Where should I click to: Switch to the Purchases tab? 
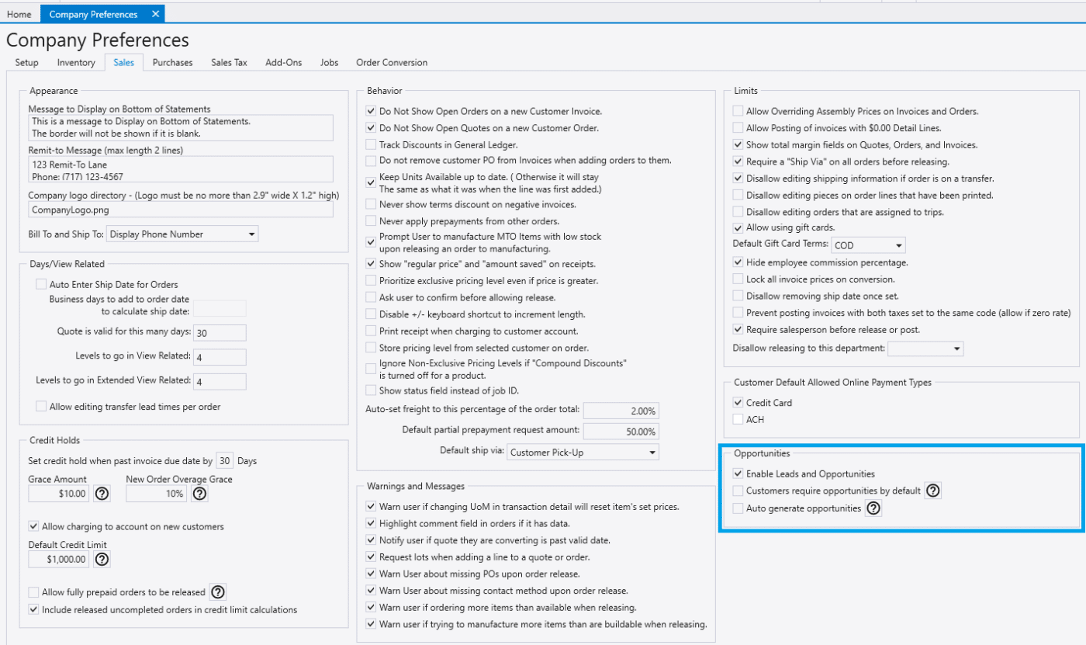(x=171, y=62)
